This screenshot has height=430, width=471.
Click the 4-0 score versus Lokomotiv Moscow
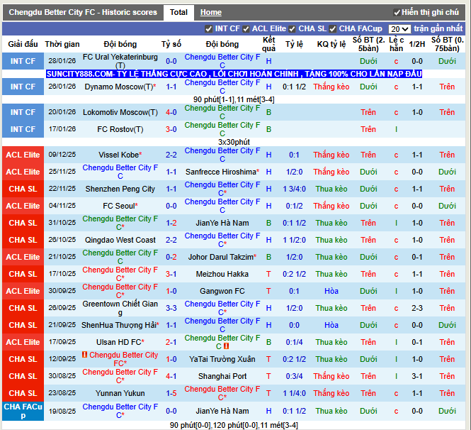click(171, 112)
